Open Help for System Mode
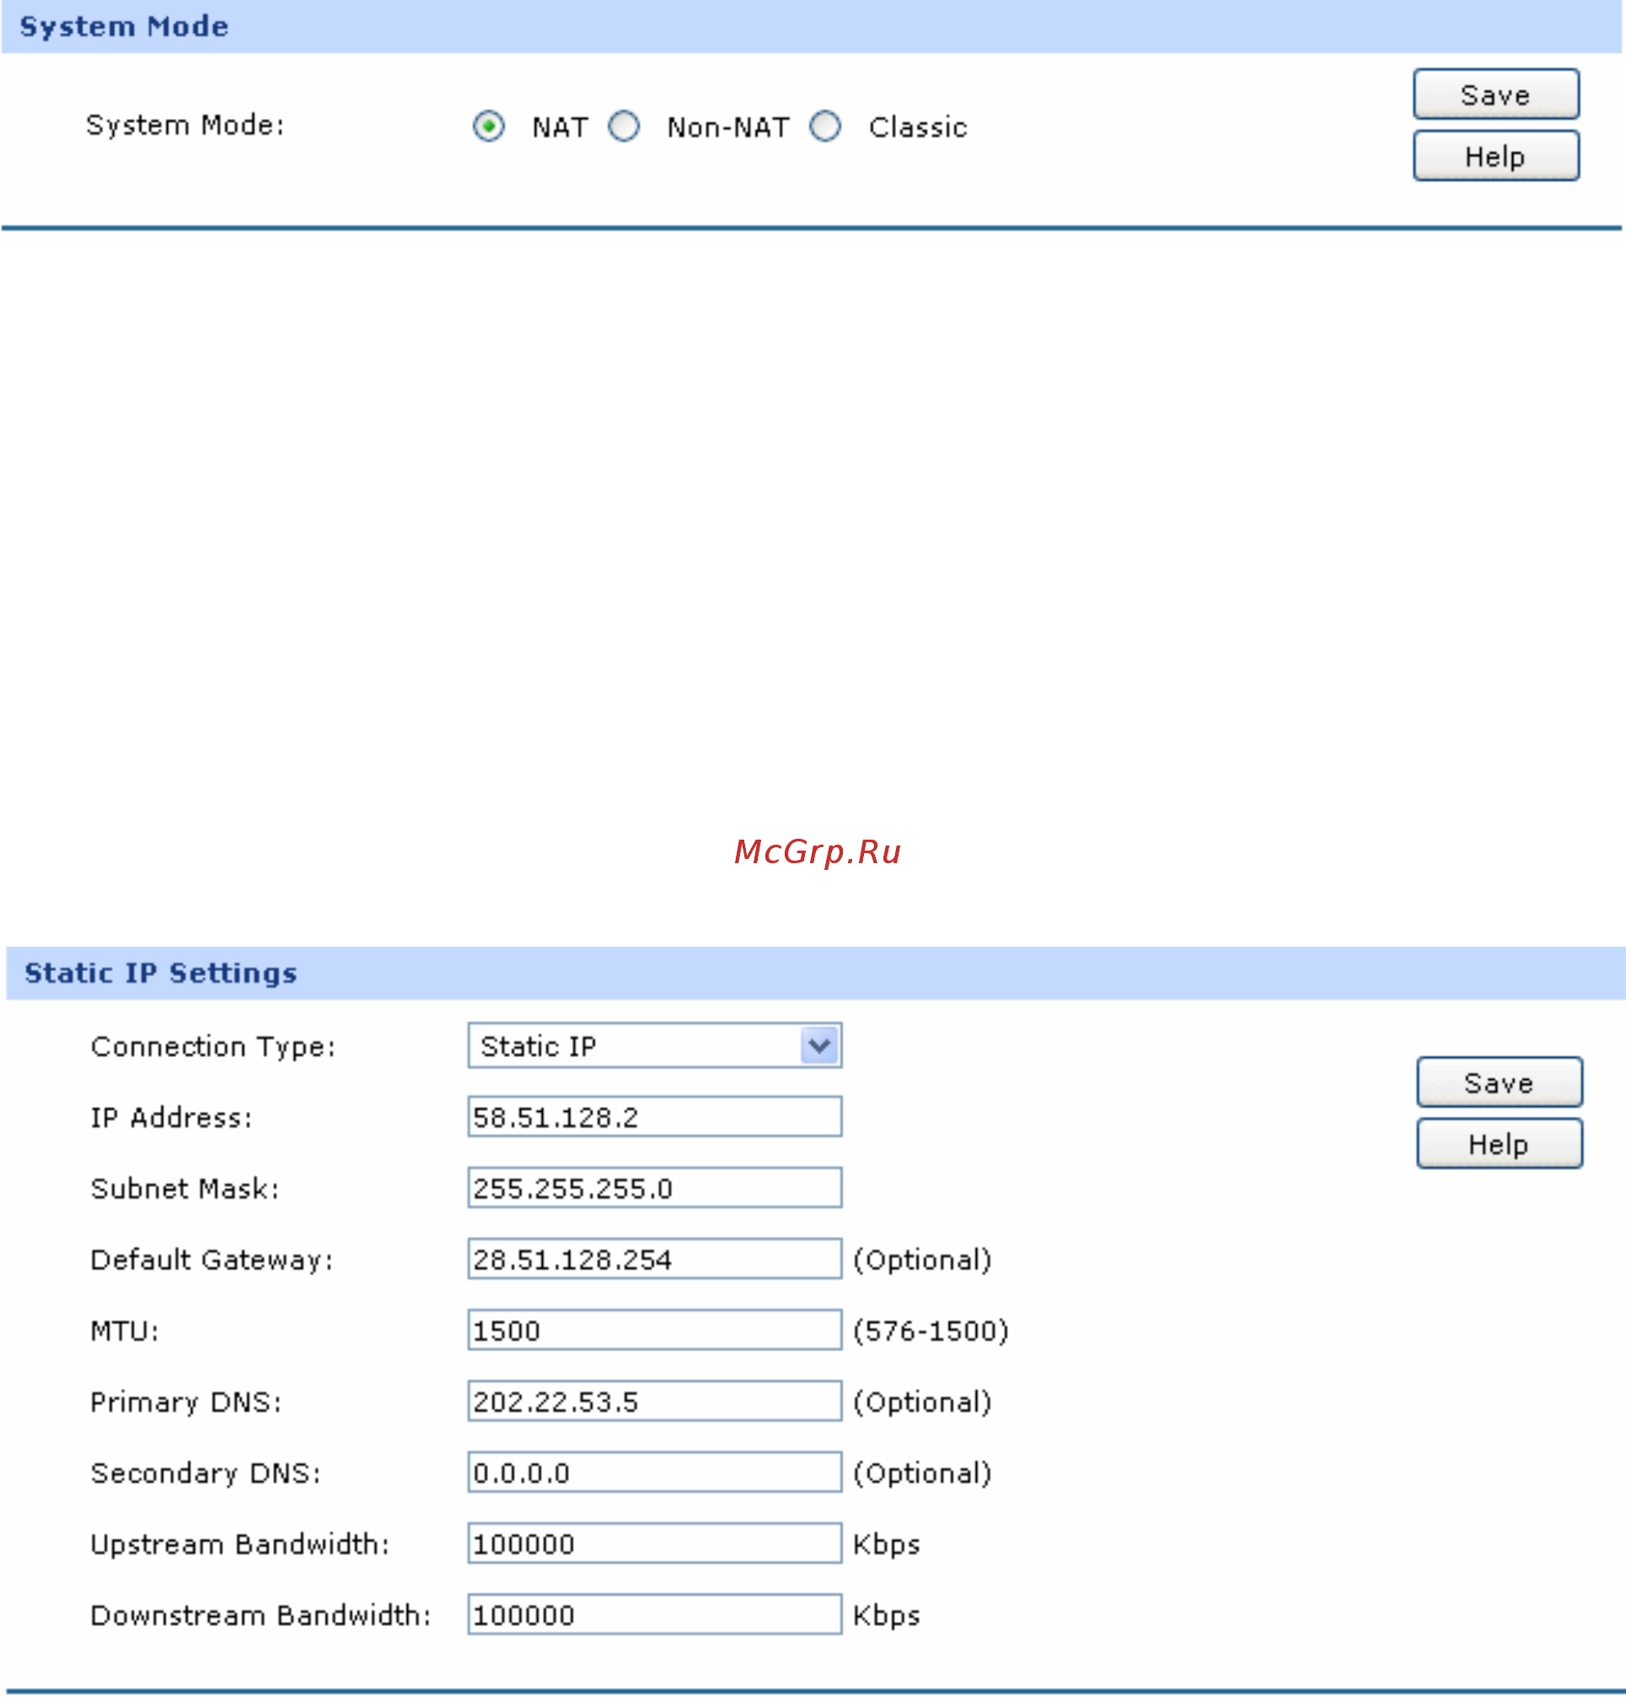Image resolution: width=1626 pixels, height=1702 pixels. click(x=1496, y=156)
